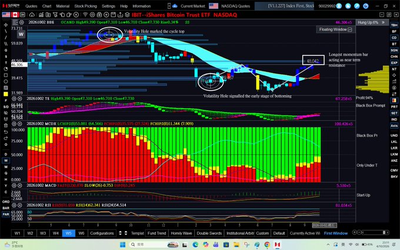
Task: Switch to weekly W period
Action: pos(6,161)
